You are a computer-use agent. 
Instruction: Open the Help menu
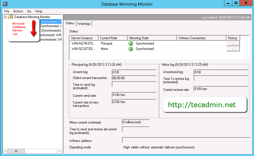click(39, 11)
